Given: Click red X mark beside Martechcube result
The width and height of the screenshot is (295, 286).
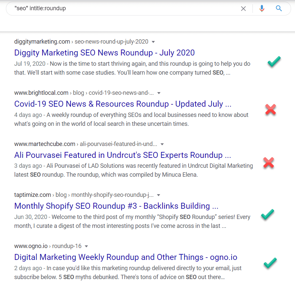Looking at the screenshot, I should 269,163.
